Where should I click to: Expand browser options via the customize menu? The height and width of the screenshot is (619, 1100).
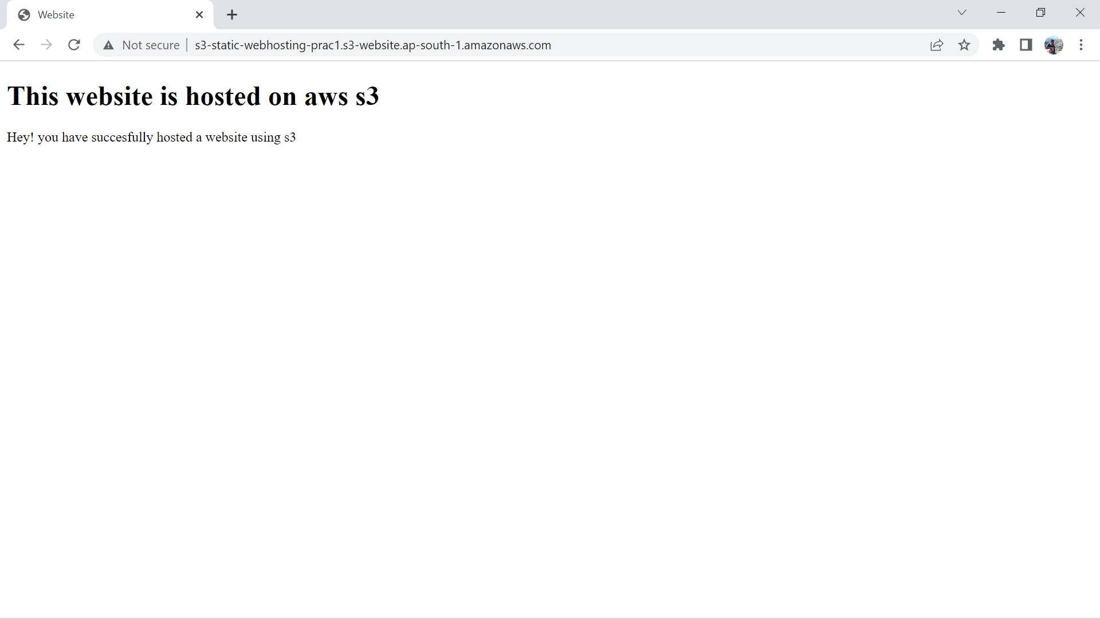[x=1082, y=45]
